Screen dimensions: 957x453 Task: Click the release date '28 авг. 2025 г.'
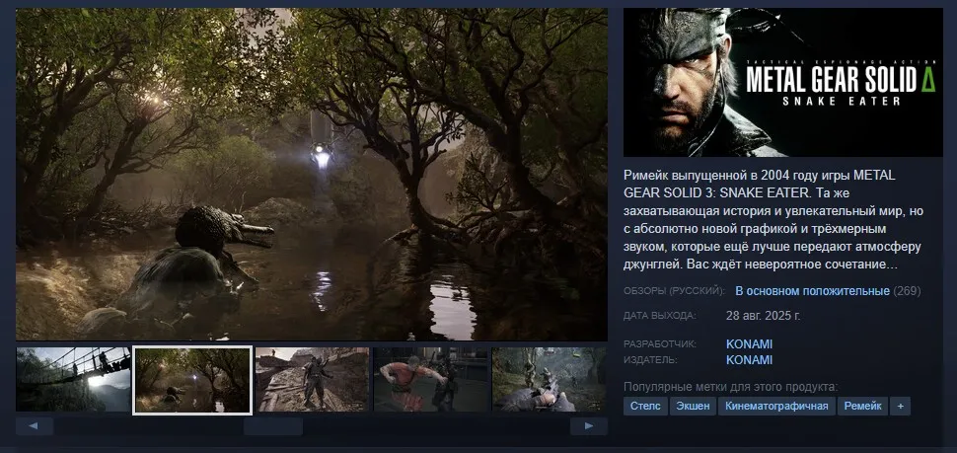[x=763, y=316]
